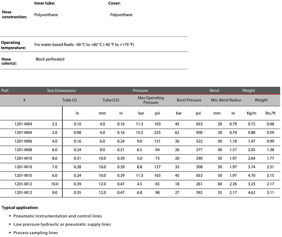
Task: Click the 1201-M06 part number
Action: [23, 141]
